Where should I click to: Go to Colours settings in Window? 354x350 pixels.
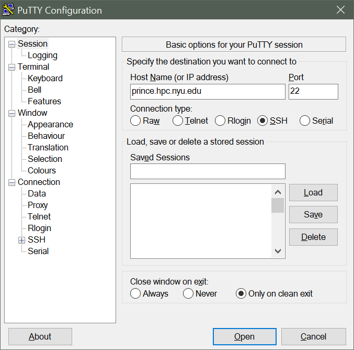pos(42,171)
